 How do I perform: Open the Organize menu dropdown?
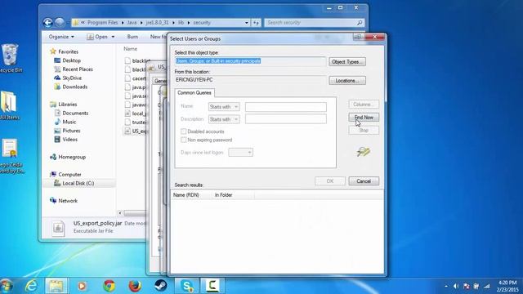click(x=61, y=37)
